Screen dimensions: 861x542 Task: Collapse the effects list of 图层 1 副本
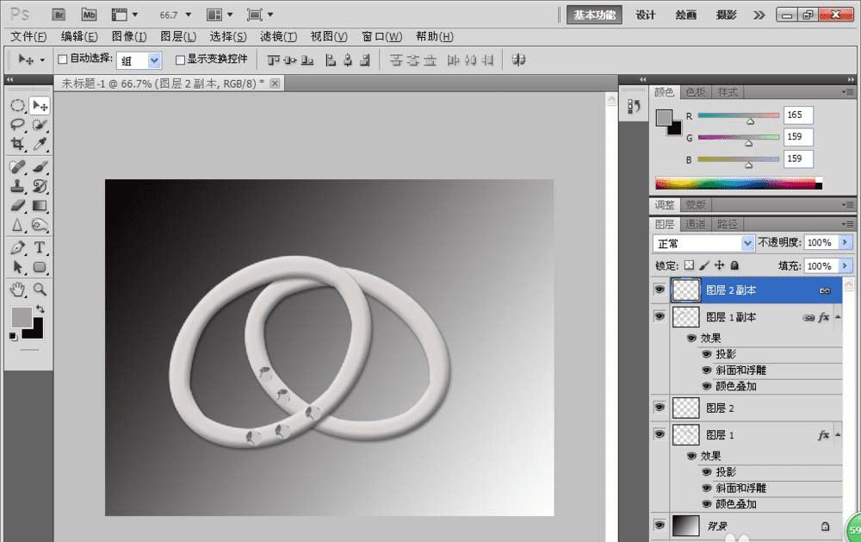pos(839,317)
